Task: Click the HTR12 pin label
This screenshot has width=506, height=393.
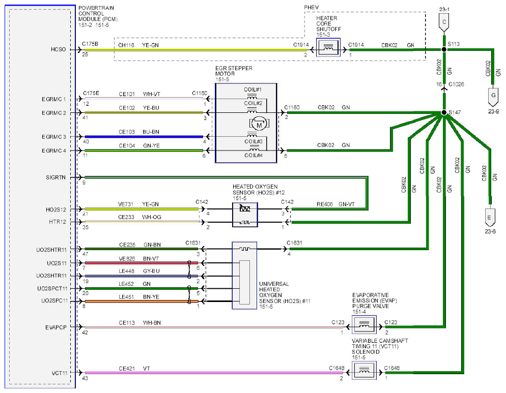Action: [58, 222]
